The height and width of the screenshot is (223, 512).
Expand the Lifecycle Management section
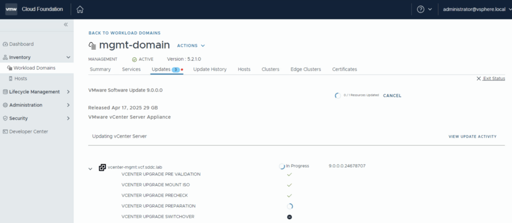click(68, 92)
